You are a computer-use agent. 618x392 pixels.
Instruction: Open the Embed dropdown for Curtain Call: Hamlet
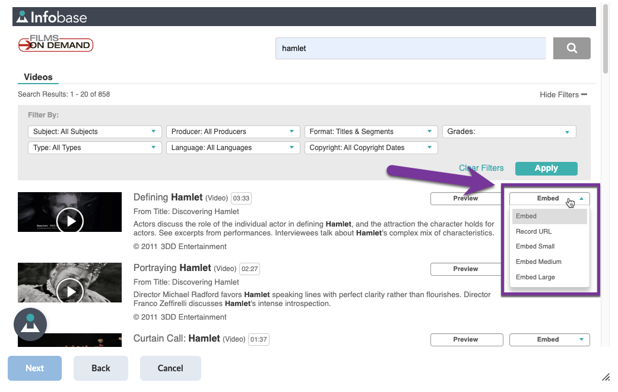(x=549, y=339)
